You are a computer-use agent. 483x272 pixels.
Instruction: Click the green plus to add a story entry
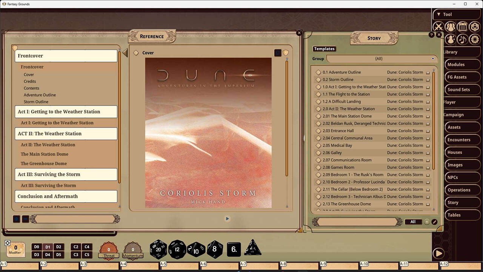[x=427, y=222]
